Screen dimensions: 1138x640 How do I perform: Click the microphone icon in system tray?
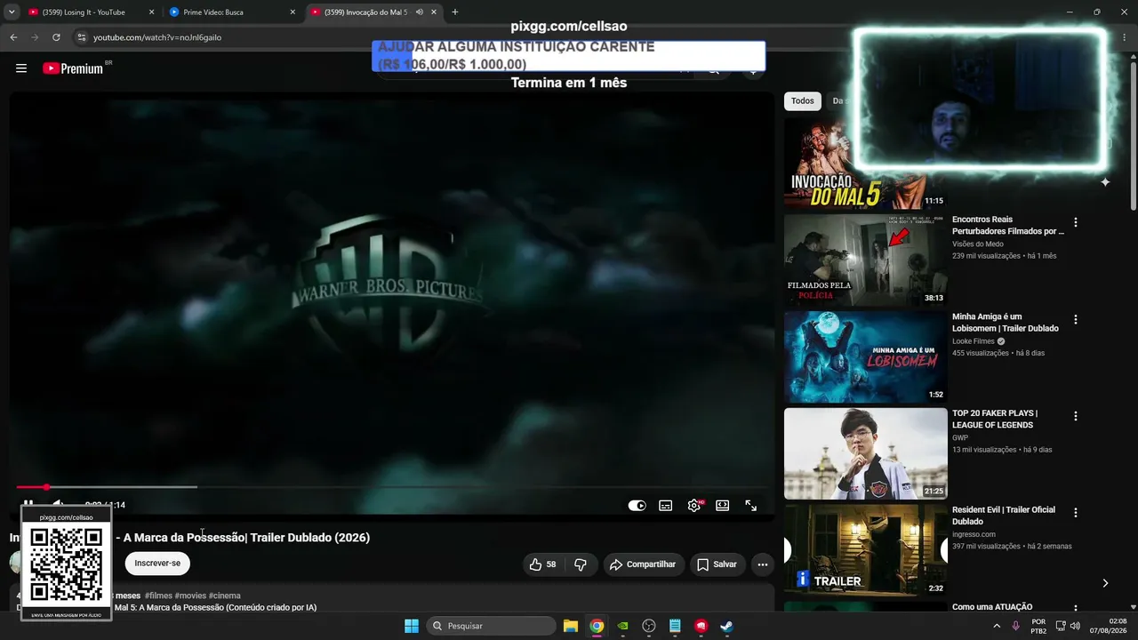(1016, 626)
